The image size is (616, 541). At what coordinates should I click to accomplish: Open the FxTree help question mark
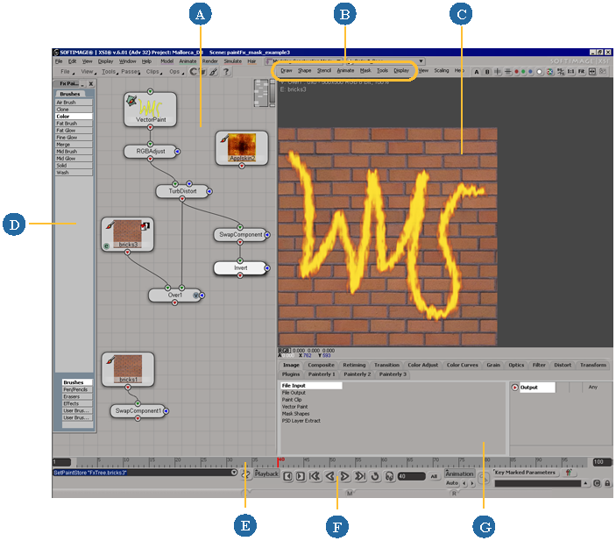click(x=226, y=72)
